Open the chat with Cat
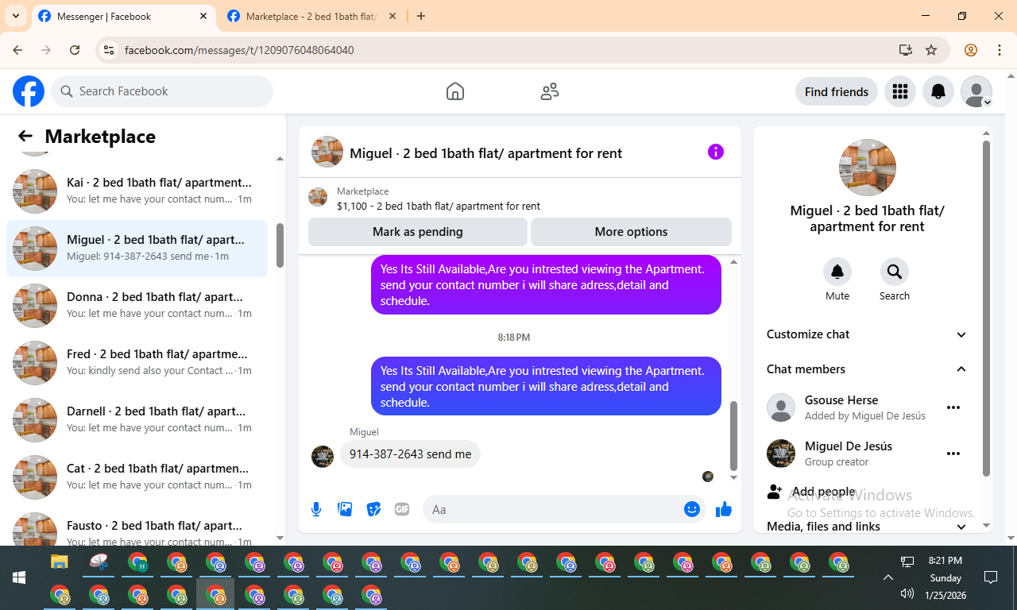Screen dimensions: 1017x610 pyautogui.click(x=137, y=477)
